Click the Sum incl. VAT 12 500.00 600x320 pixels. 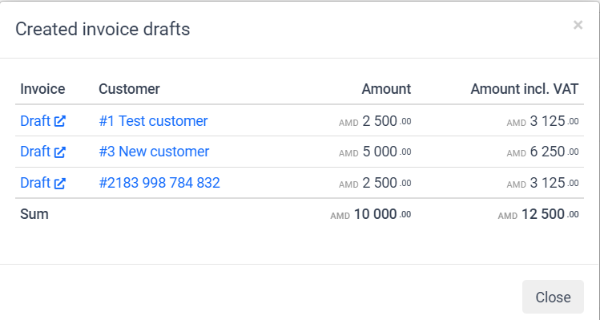(x=538, y=214)
